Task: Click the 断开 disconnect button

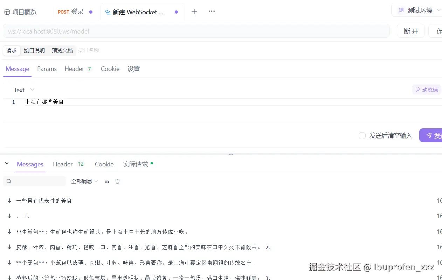Action: coord(410,31)
